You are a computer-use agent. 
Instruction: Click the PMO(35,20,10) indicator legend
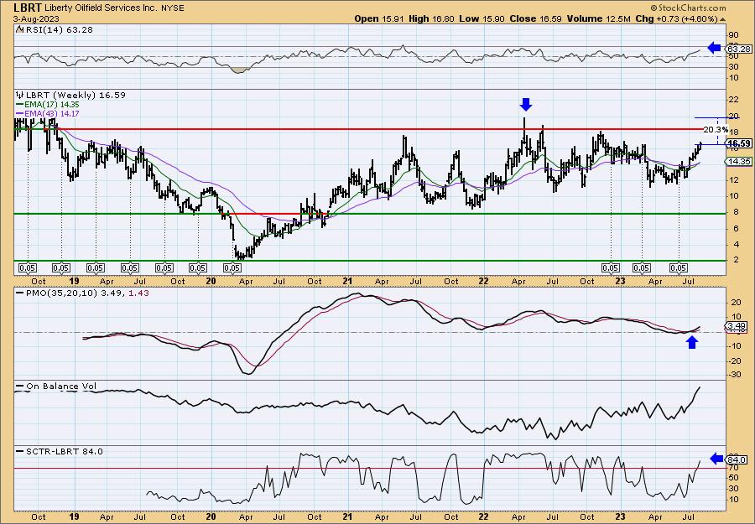click(x=83, y=293)
